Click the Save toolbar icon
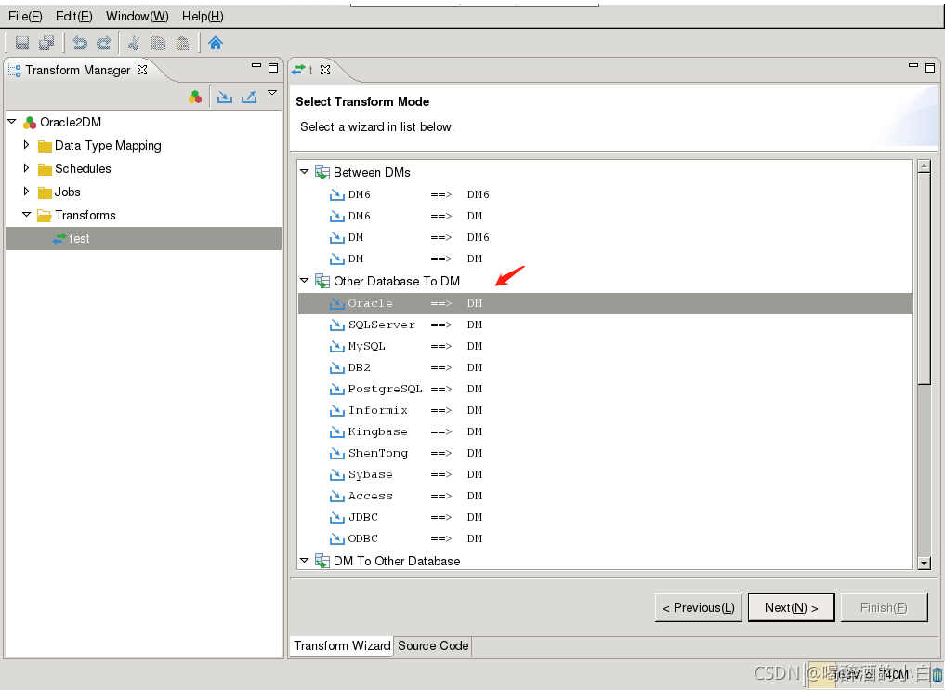The image size is (945, 690). [22, 43]
